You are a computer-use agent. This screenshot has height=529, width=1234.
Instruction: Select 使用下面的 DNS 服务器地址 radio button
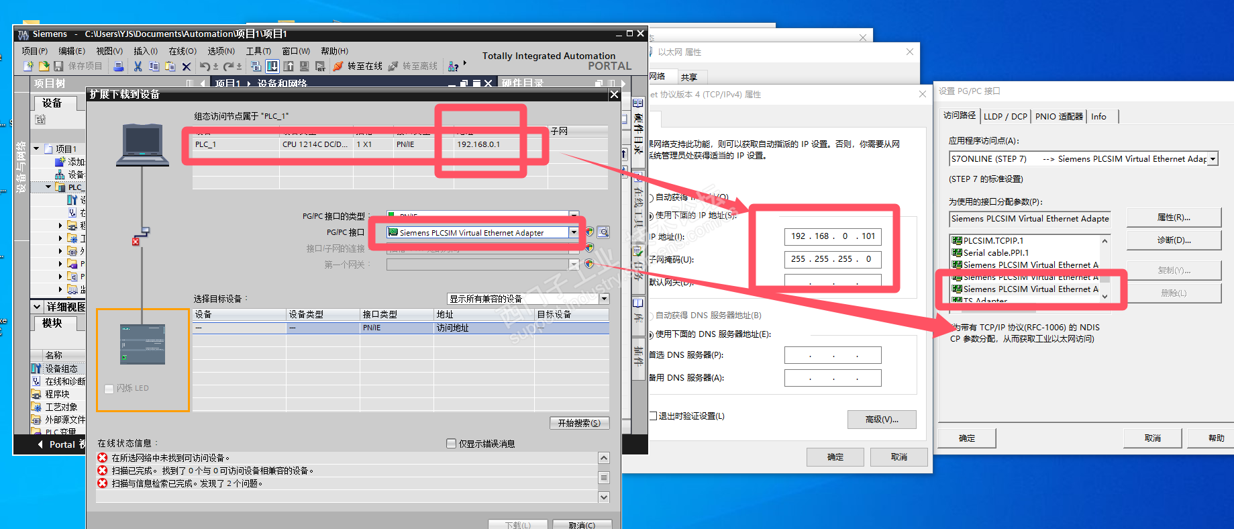coord(650,334)
